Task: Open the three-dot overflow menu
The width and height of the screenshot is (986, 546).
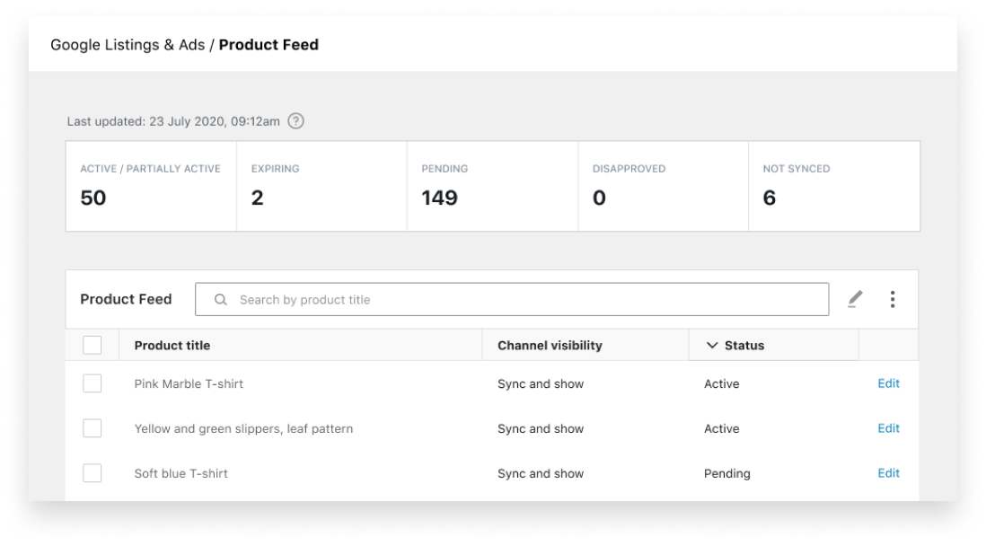Action: point(892,299)
